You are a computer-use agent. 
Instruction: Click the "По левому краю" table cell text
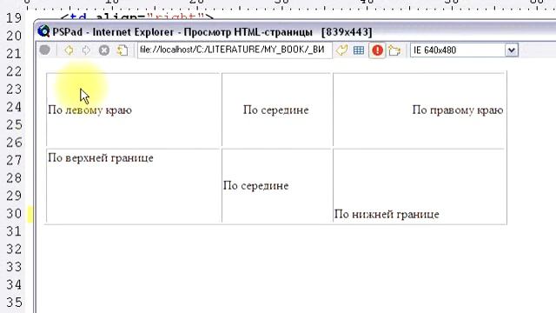coord(90,110)
